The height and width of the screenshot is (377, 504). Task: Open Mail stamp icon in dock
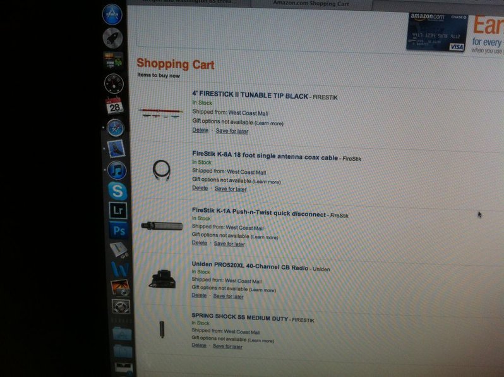click(116, 149)
